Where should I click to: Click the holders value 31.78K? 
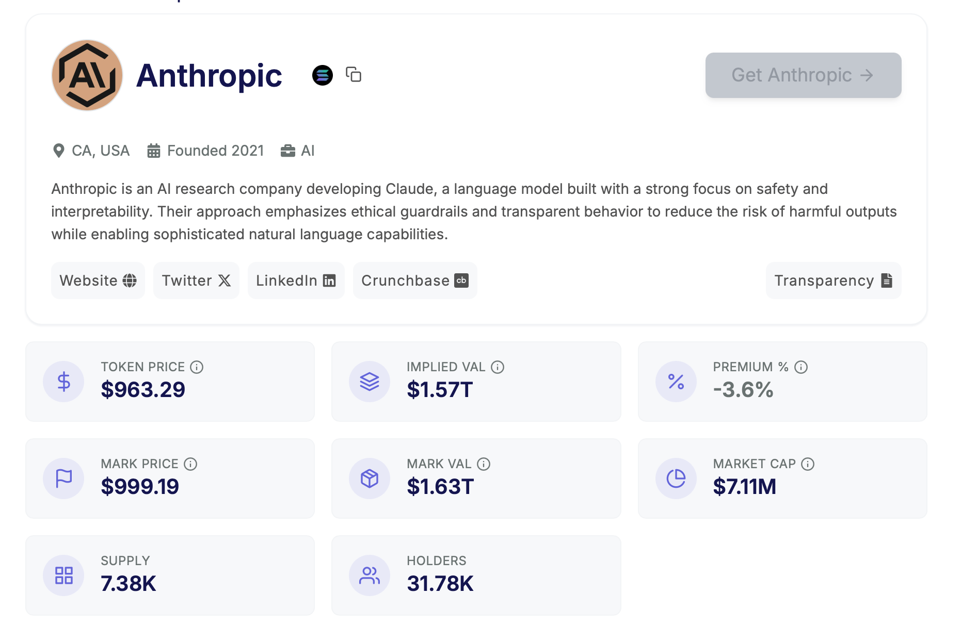click(440, 583)
